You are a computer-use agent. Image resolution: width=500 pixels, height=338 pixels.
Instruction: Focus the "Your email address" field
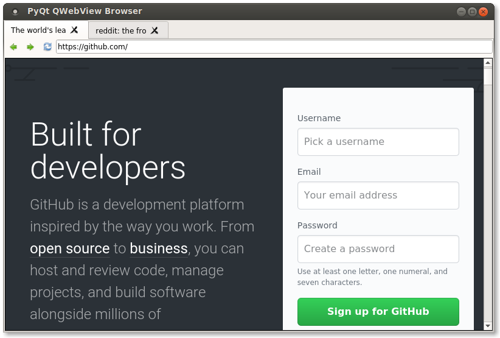coord(378,195)
